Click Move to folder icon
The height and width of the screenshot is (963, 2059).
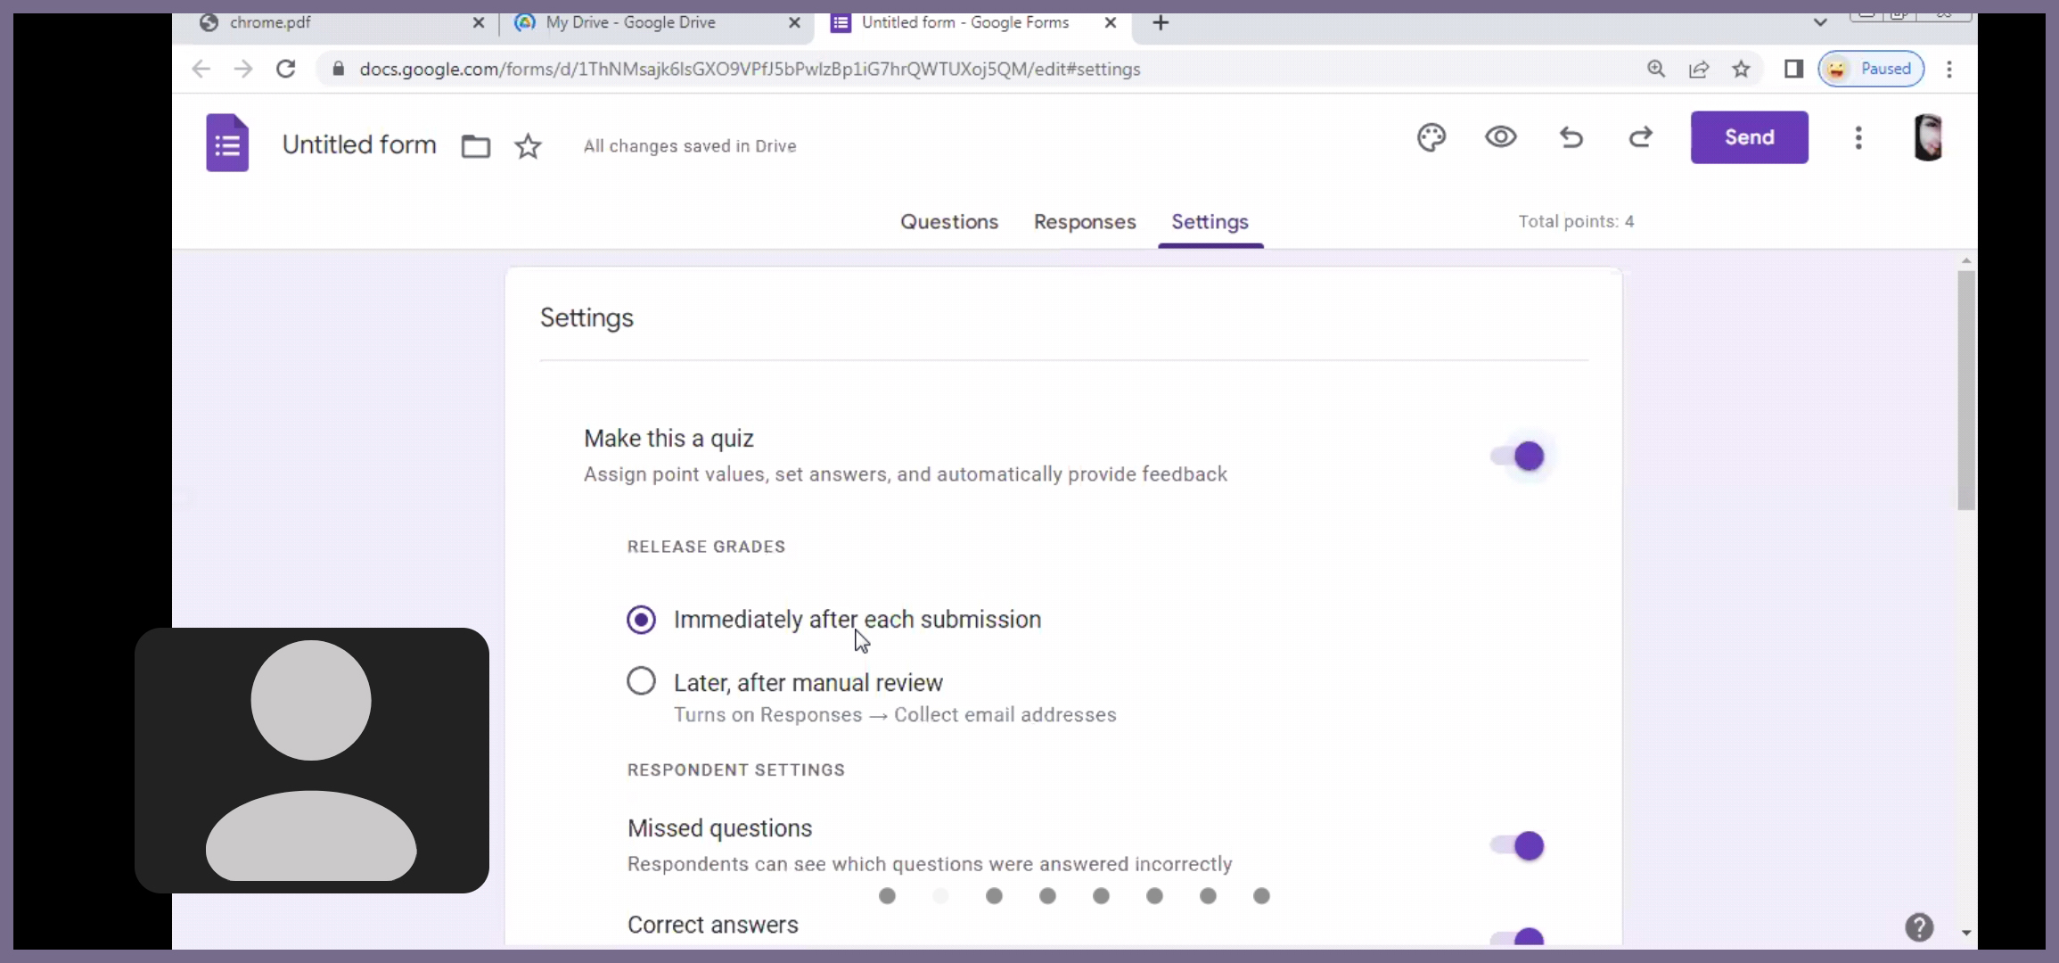[x=475, y=145]
